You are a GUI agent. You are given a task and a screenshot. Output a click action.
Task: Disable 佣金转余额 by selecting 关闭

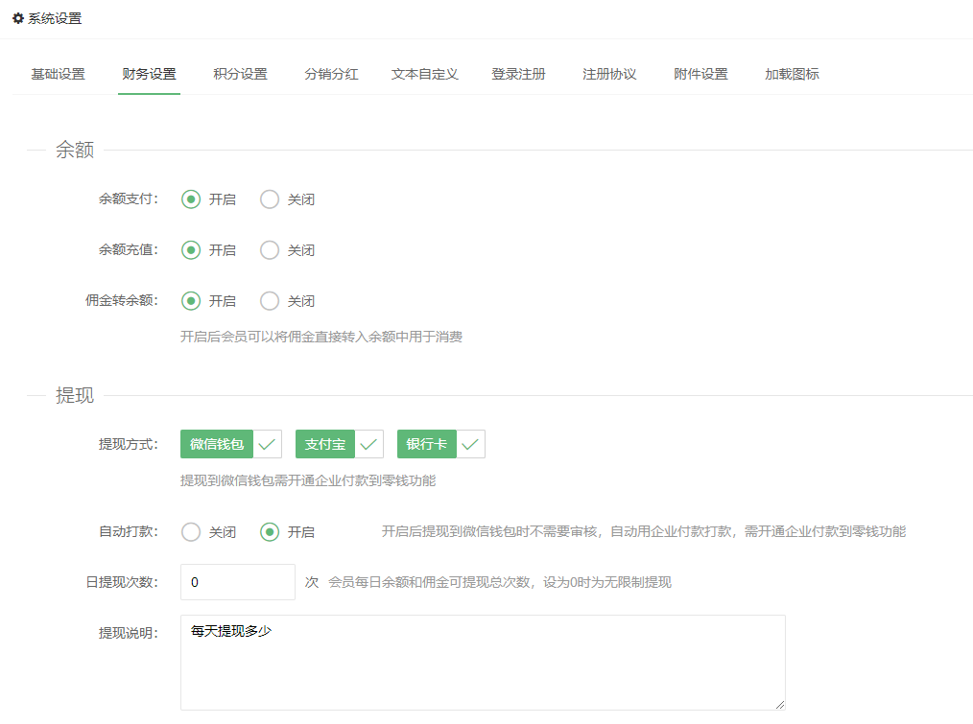coord(271,301)
